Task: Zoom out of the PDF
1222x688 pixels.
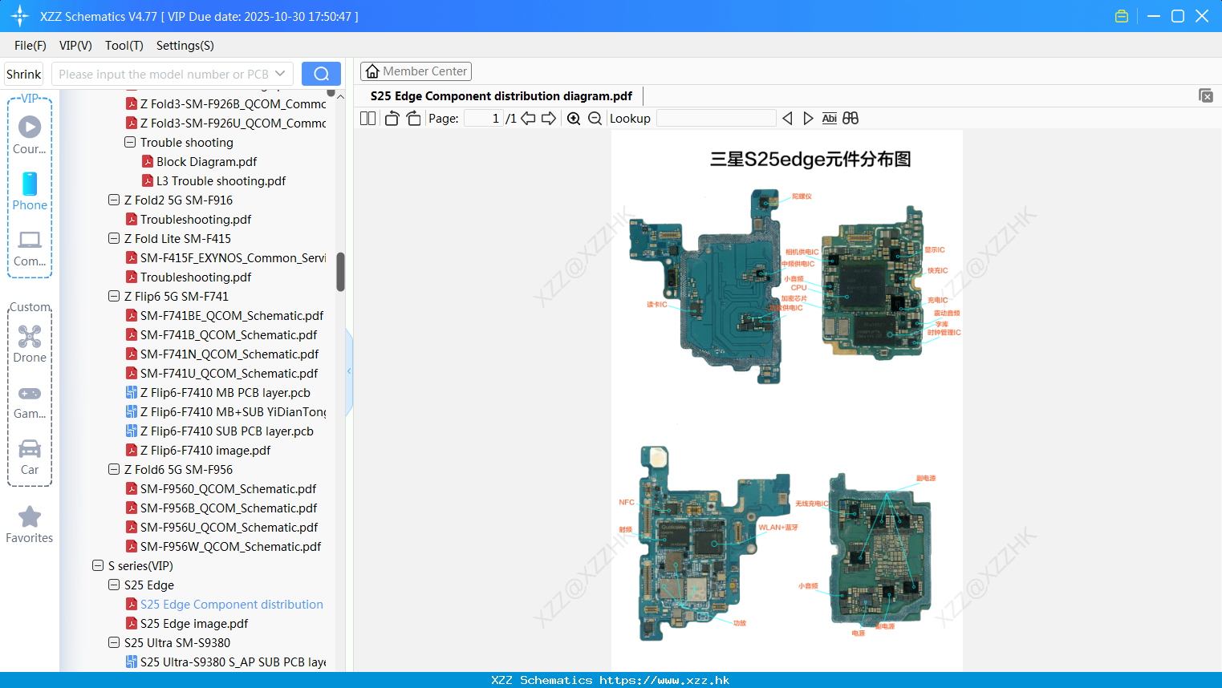Action: pos(595,119)
